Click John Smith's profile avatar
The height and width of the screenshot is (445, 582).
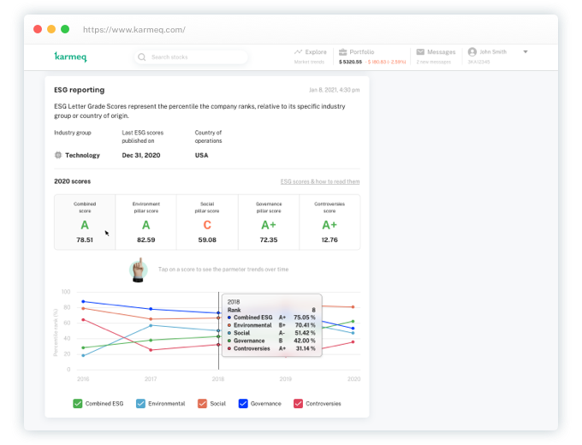pyautogui.click(x=472, y=52)
